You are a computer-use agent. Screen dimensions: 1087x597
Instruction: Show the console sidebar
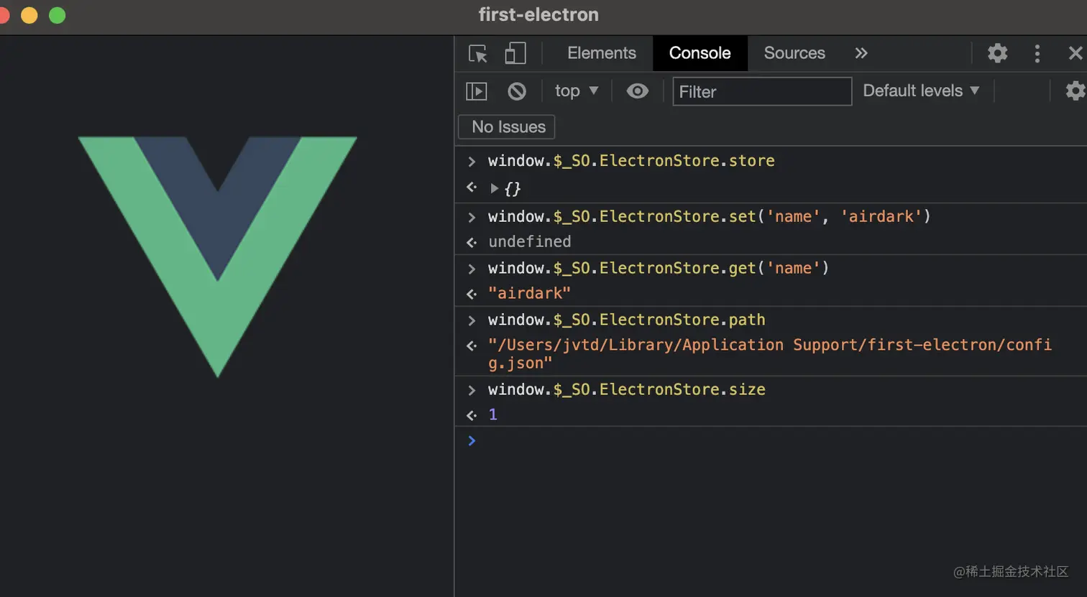[477, 91]
